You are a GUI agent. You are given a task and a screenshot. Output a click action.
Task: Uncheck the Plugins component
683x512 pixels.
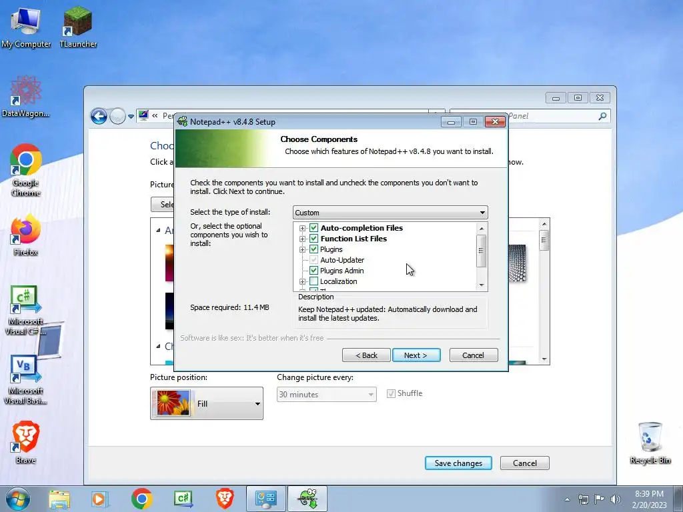(x=313, y=249)
